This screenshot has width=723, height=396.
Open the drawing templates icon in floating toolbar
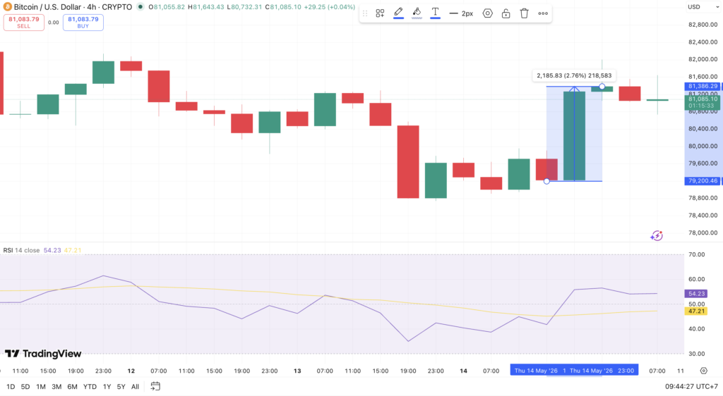point(380,13)
